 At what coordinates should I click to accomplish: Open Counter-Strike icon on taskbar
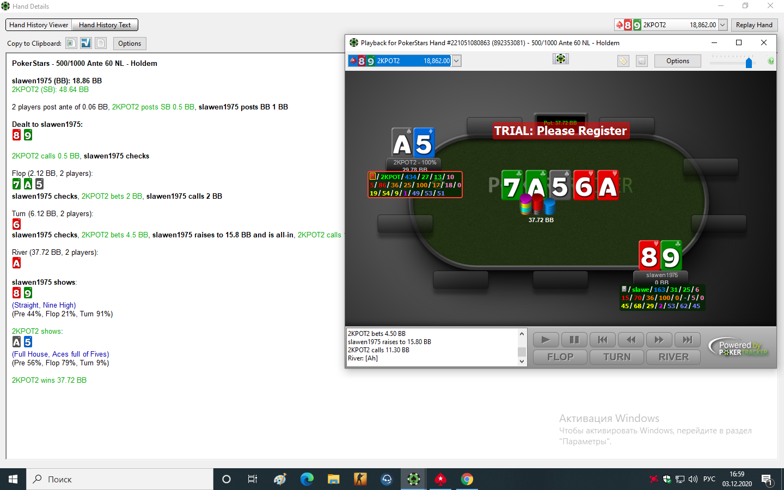(360, 479)
